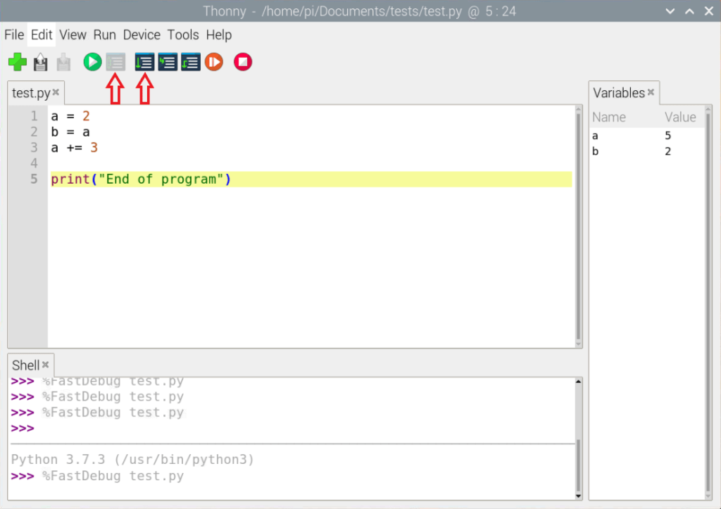The image size is (721, 509).
Task: Open the Help menu
Action: [x=219, y=35]
